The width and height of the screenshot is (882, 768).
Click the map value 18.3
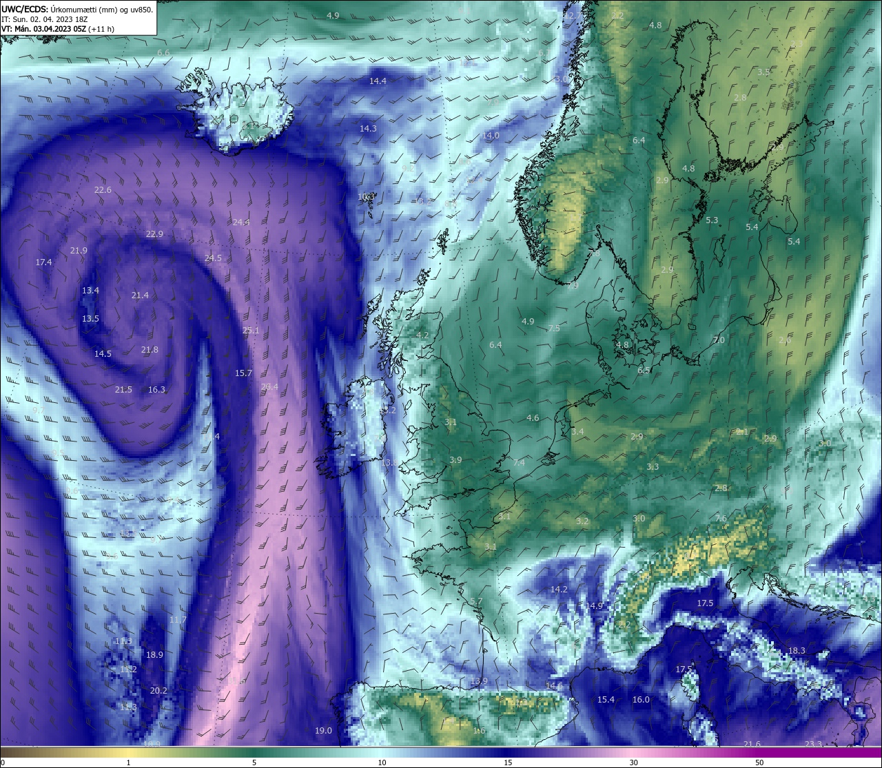797,651
